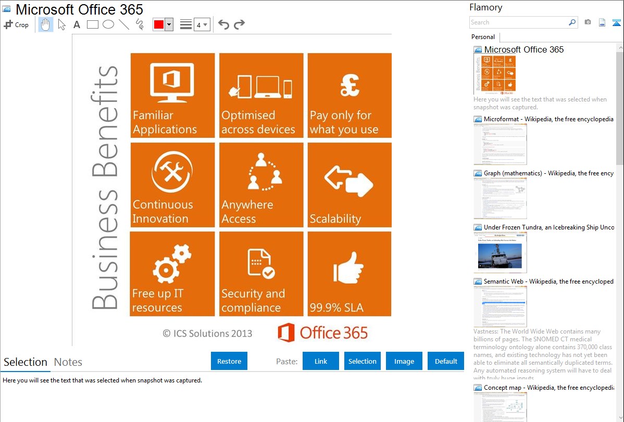Click the Continuous Innovation tile
The width and height of the screenshot is (624, 422).
172,185
